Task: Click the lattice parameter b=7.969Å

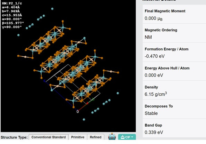Action: [x=11, y=11]
